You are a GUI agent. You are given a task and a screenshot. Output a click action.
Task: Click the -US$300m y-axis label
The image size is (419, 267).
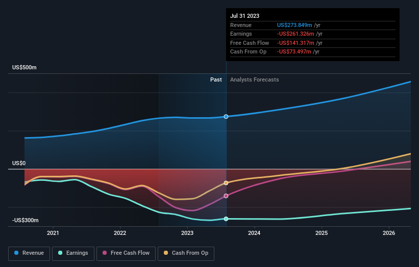pos(26,220)
